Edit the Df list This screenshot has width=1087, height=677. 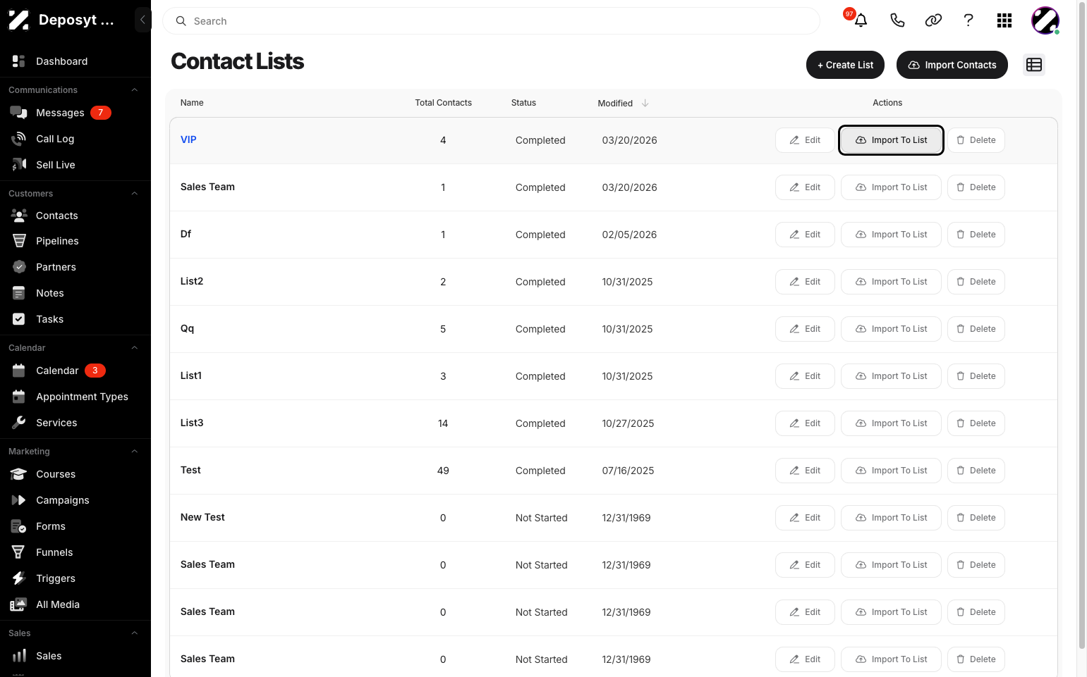coord(805,235)
